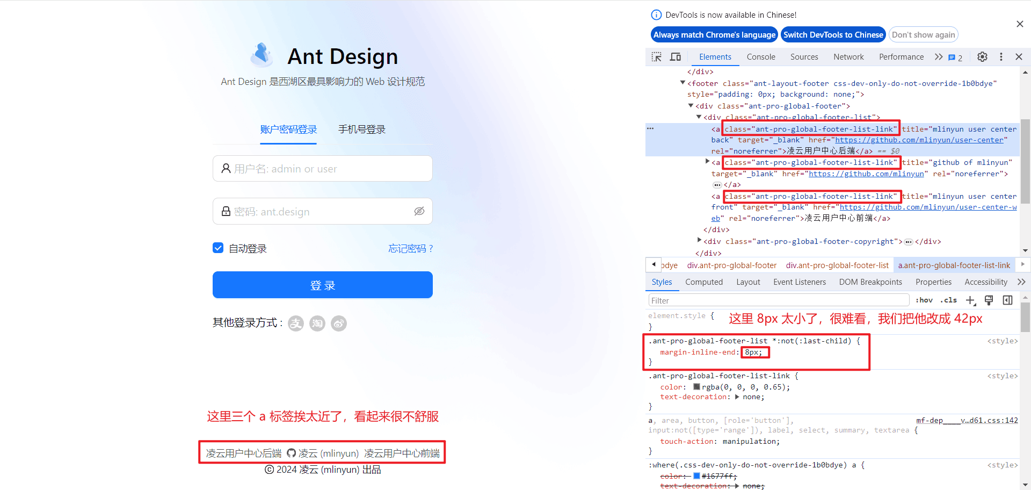Show more DevTools tabs chevron
Image resolution: width=1031 pixels, height=490 pixels.
point(938,57)
